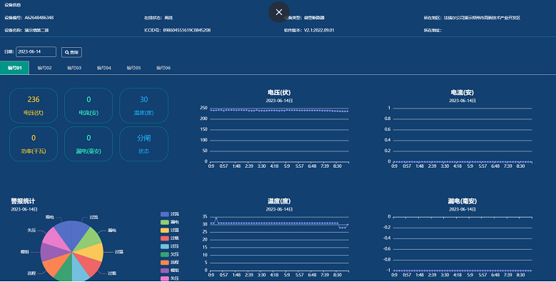Screen dimensions: 556x282
Task: Toggle the blue 过流 legend entry
Action: click(x=170, y=214)
